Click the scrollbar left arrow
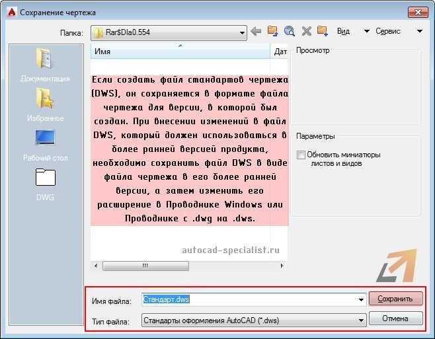Image resolution: width=435 pixels, height=339 pixels. click(x=96, y=266)
